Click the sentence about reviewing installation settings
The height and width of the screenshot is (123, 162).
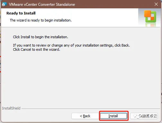tap(71, 45)
